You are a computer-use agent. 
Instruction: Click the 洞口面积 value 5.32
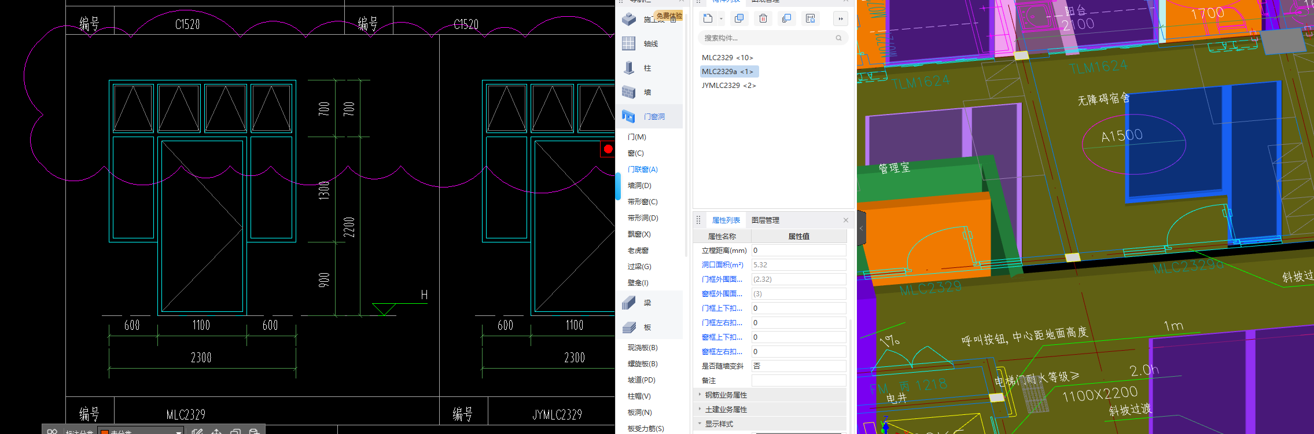pos(798,265)
